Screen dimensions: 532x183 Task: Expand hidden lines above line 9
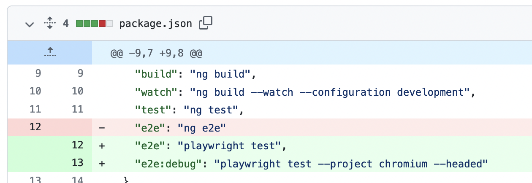[49, 53]
